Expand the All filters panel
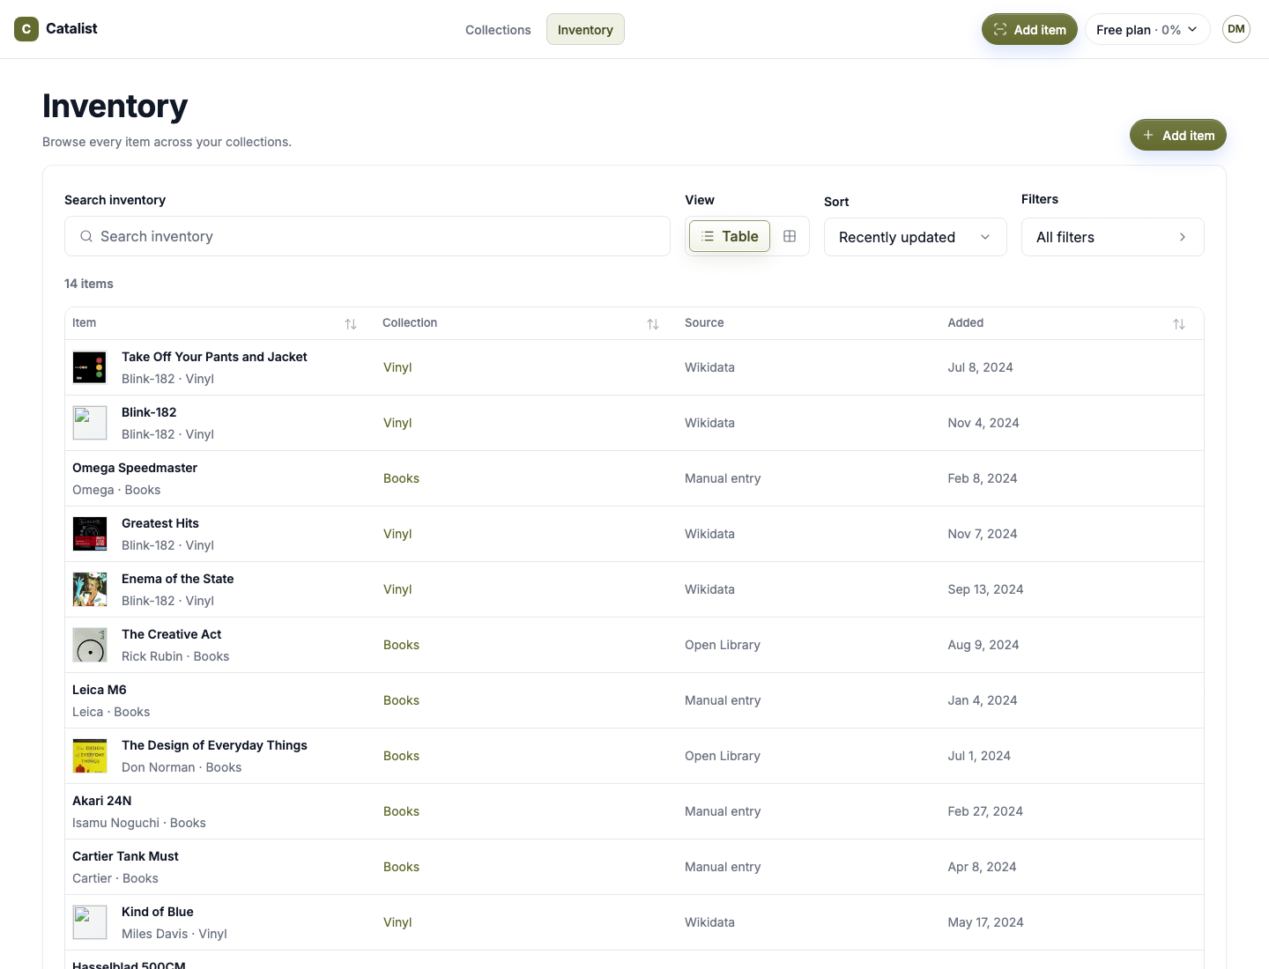The width and height of the screenshot is (1269, 969). pos(1112,237)
